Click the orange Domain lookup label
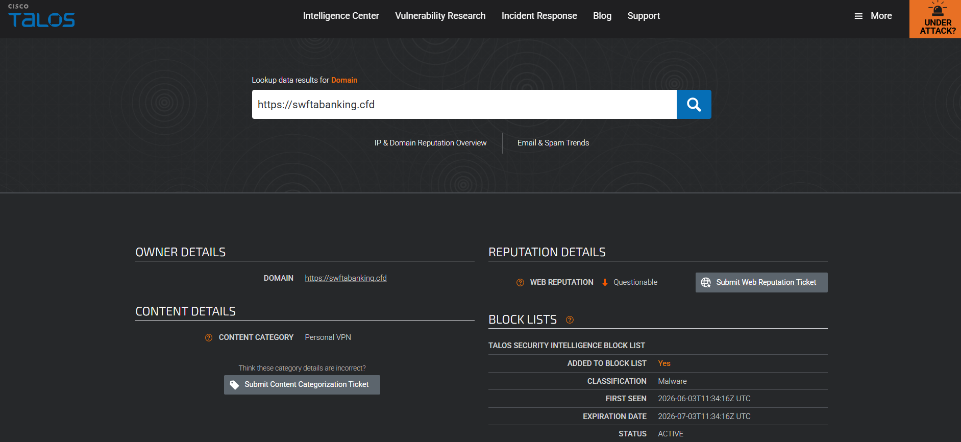This screenshot has height=442, width=961. [344, 80]
